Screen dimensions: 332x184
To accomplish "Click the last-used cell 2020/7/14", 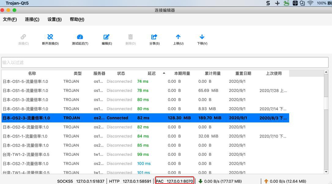I will [273, 109].
